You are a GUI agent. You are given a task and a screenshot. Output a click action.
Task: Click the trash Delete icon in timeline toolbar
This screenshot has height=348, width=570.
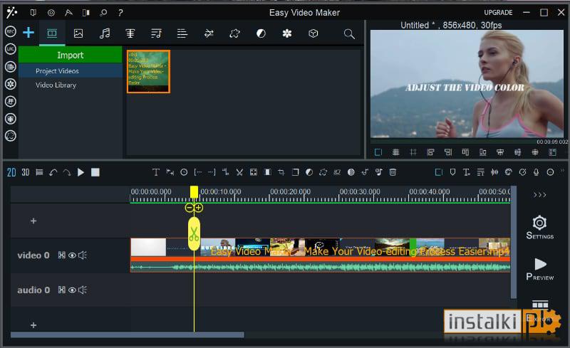pos(393,172)
